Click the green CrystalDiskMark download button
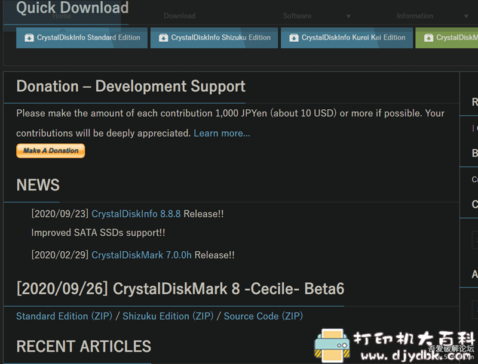This screenshot has width=478, height=364. click(x=446, y=38)
